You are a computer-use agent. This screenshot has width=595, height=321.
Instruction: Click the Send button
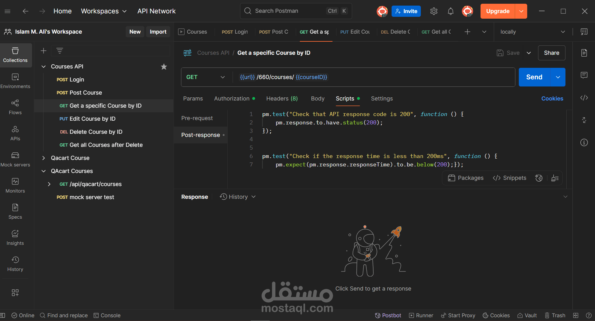click(534, 77)
